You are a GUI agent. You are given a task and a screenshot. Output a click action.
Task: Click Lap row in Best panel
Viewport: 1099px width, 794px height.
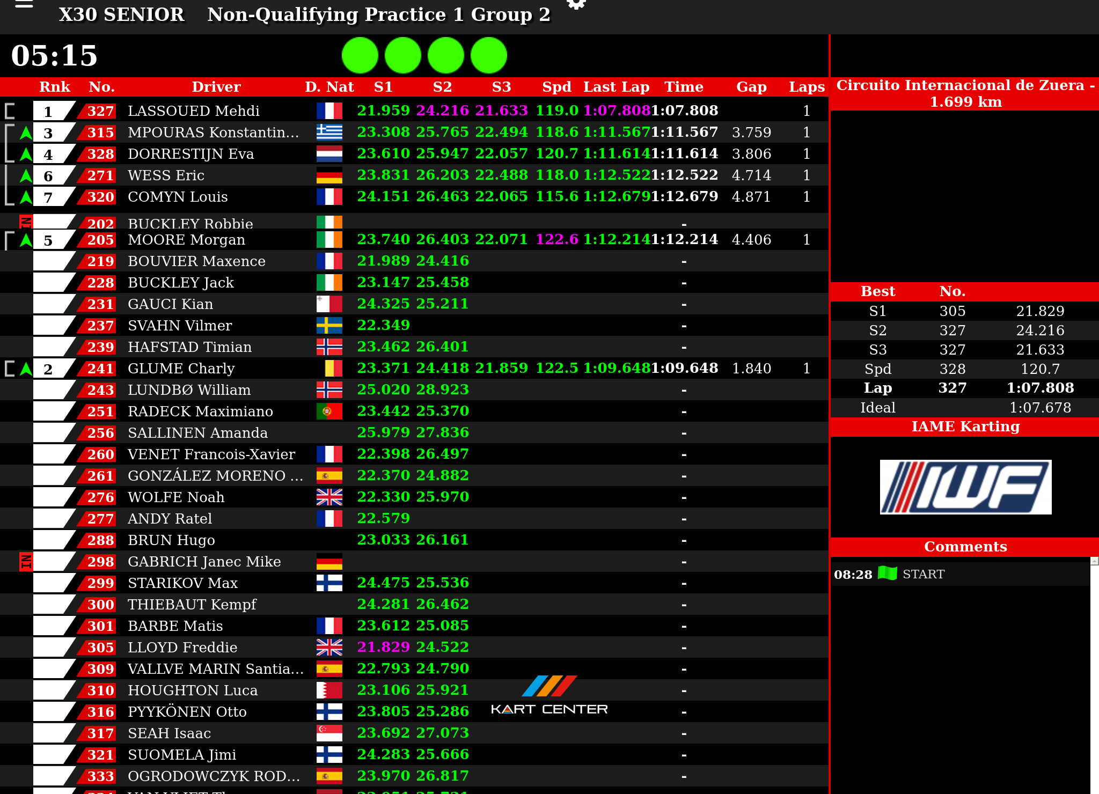[x=965, y=388]
